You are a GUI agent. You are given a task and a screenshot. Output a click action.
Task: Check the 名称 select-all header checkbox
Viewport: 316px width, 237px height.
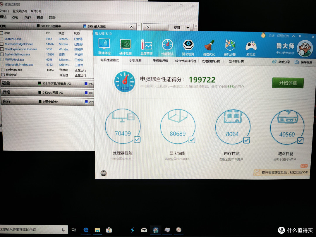tap(1, 33)
